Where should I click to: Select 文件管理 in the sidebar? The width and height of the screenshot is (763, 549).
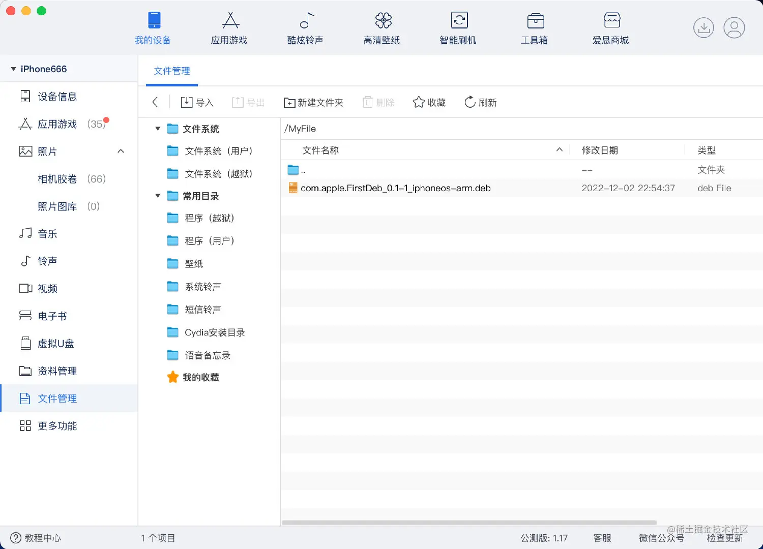[69, 398]
